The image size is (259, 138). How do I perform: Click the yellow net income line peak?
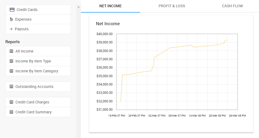[x=227, y=40]
